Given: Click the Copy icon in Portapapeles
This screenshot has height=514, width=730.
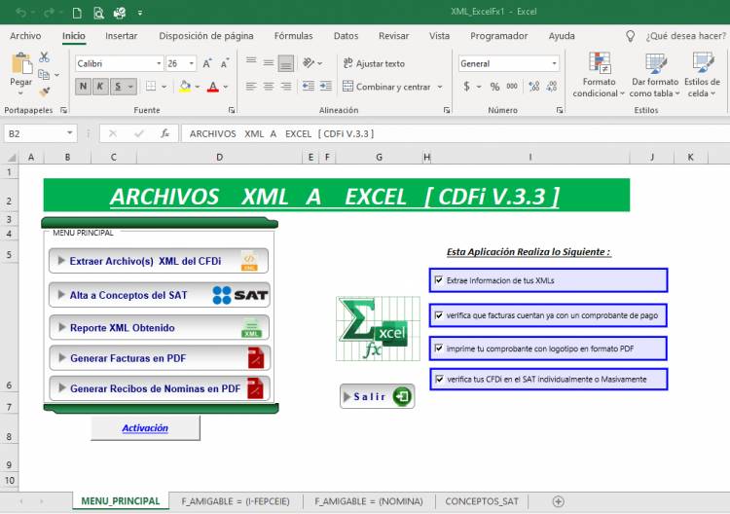Looking at the screenshot, I should pyautogui.click(x=44, y=75).
